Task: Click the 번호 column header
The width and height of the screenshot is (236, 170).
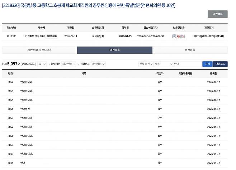Action: point(10,73)
